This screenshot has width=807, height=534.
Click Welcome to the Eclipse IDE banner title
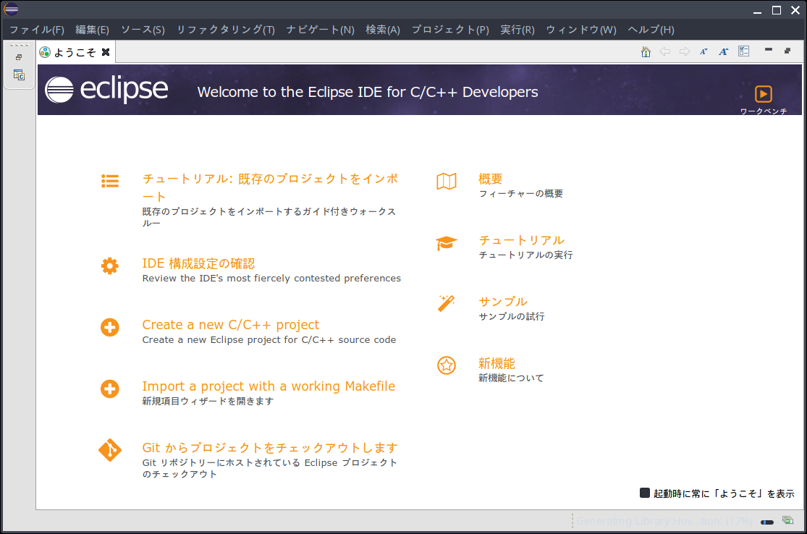[x=368, y=92]
